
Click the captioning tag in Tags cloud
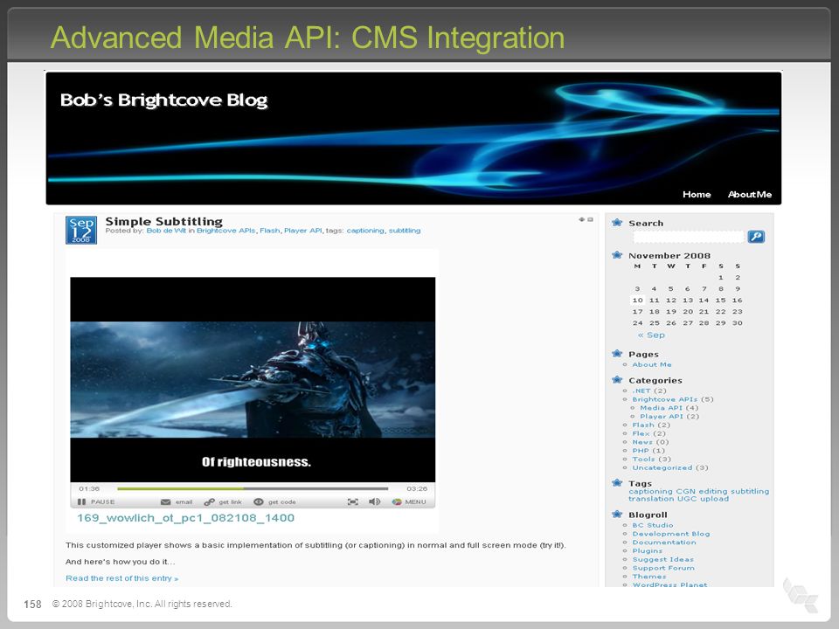(x=650, y=491)
